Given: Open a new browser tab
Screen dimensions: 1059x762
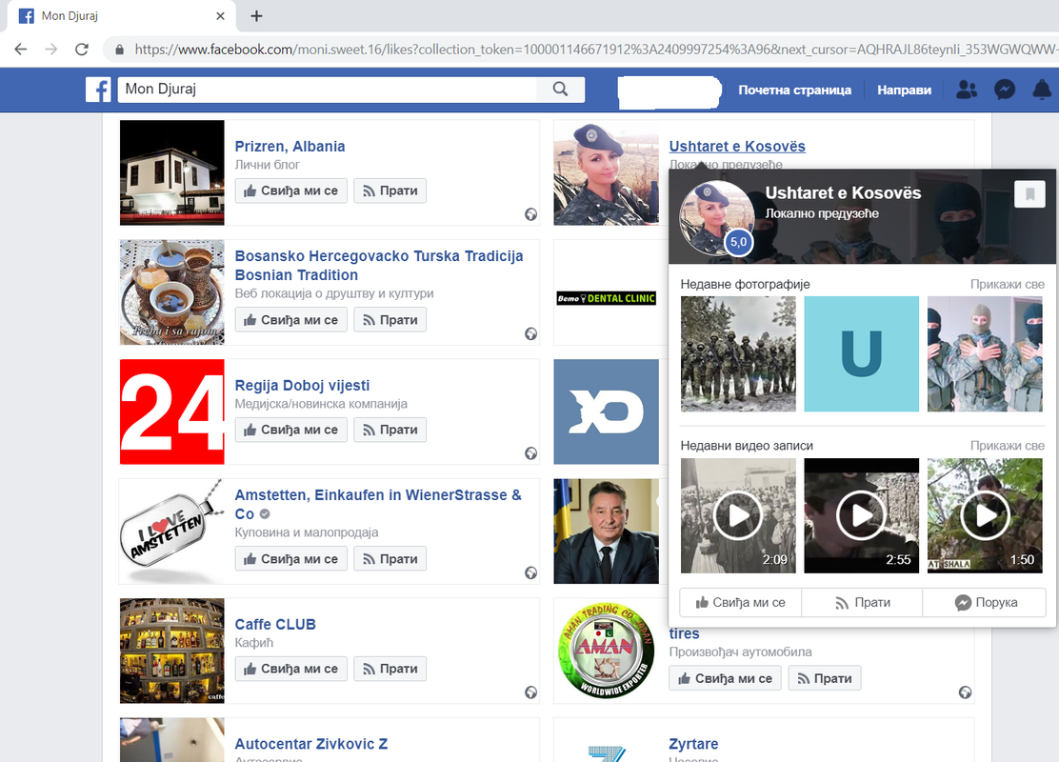Looking at the screenshot, I should (x=256, y=16).
